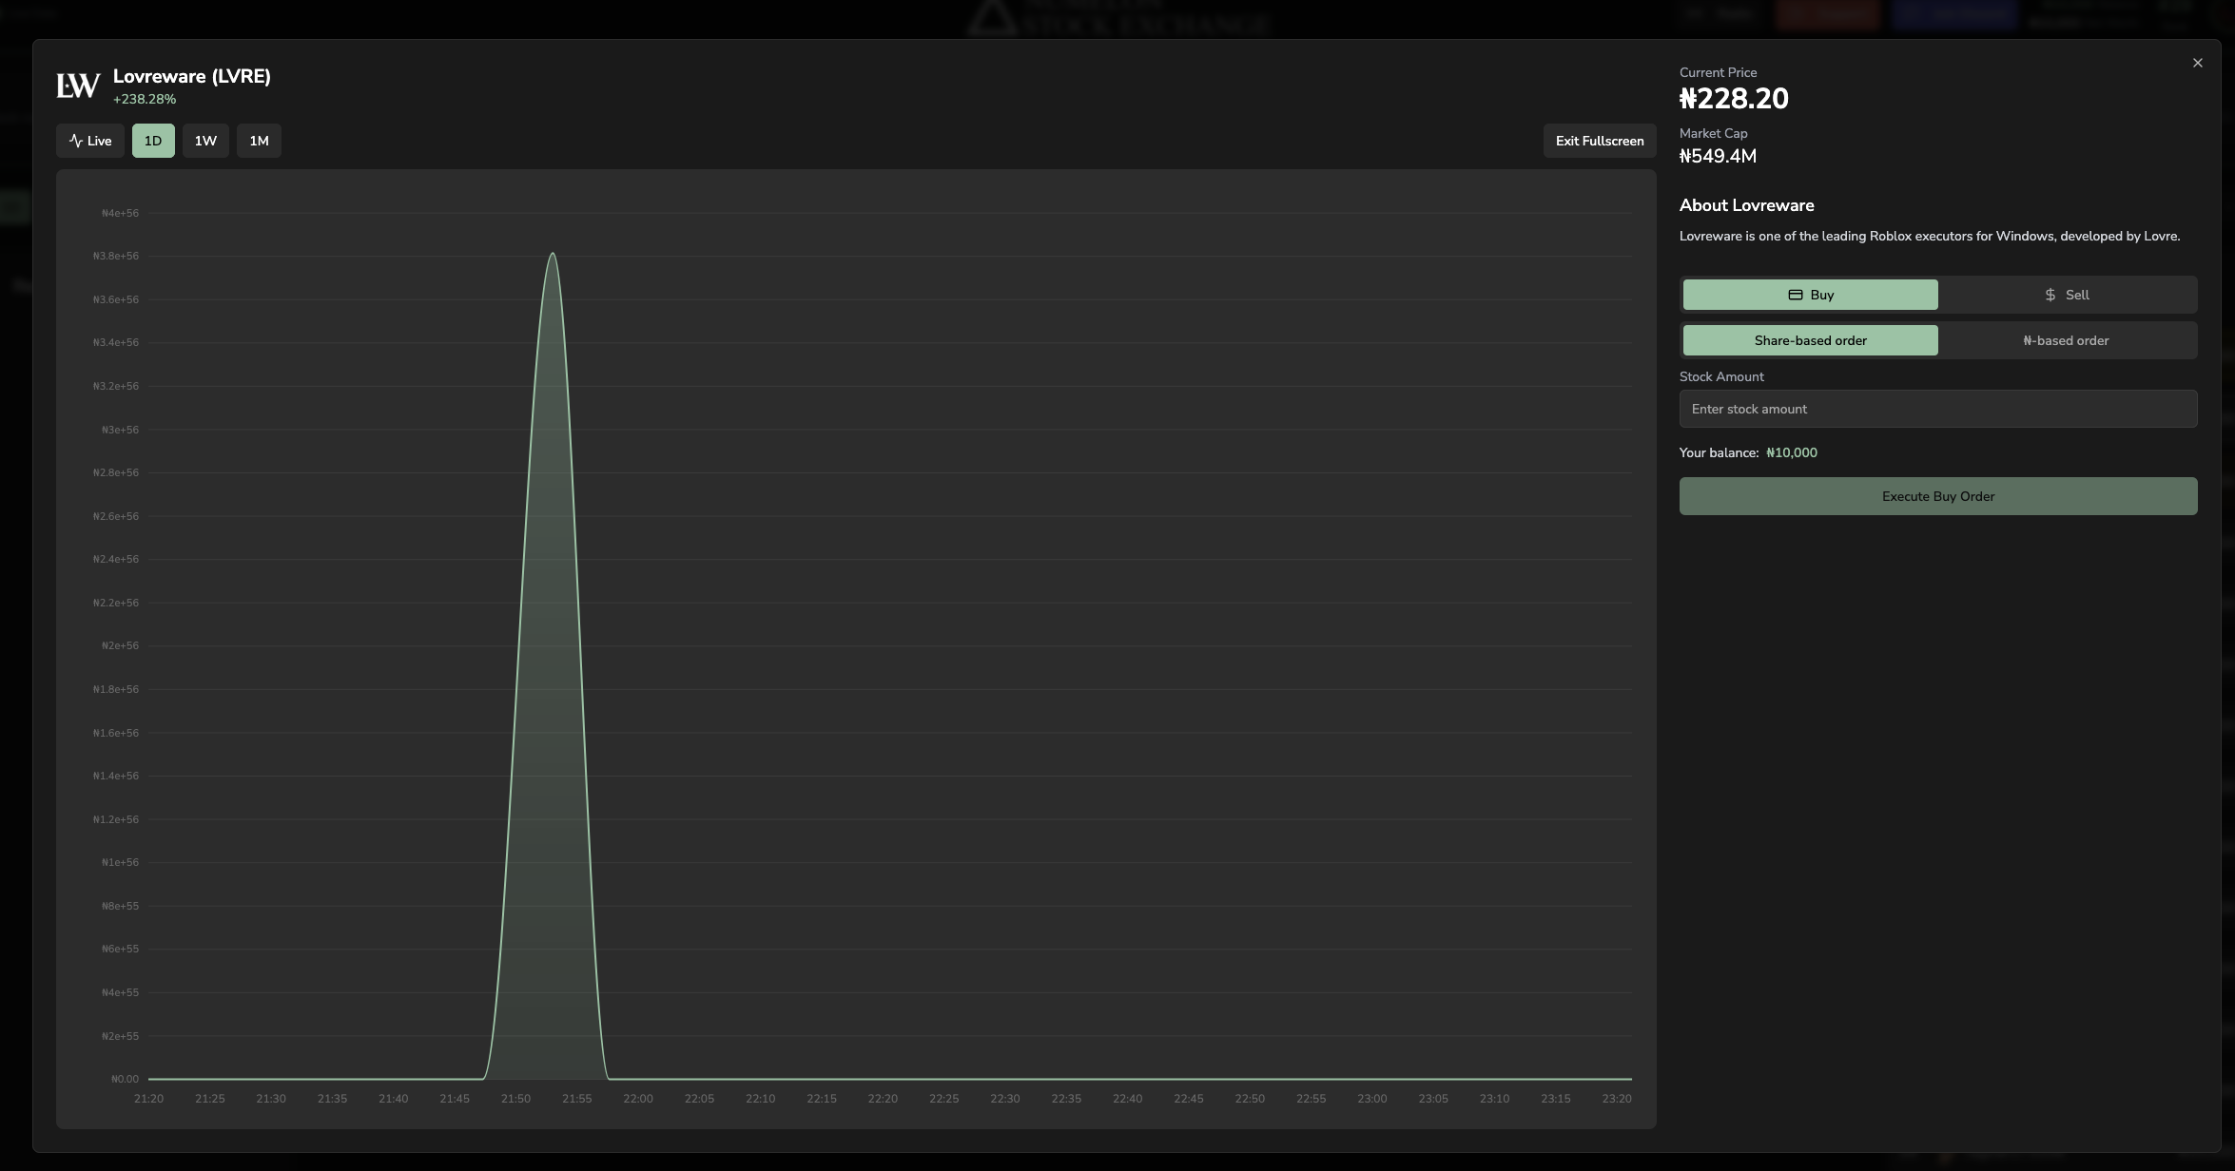
Task: Click the ₦3.8e+56 y-axis label
Action: [116, 257]
